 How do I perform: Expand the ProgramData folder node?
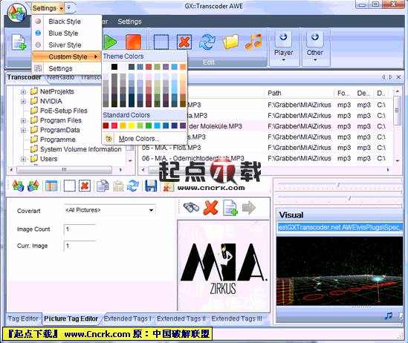pos(23,130)
